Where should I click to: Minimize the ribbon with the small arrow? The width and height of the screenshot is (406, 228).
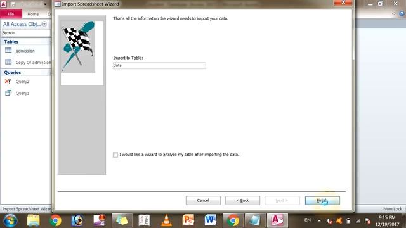(393, 14)
